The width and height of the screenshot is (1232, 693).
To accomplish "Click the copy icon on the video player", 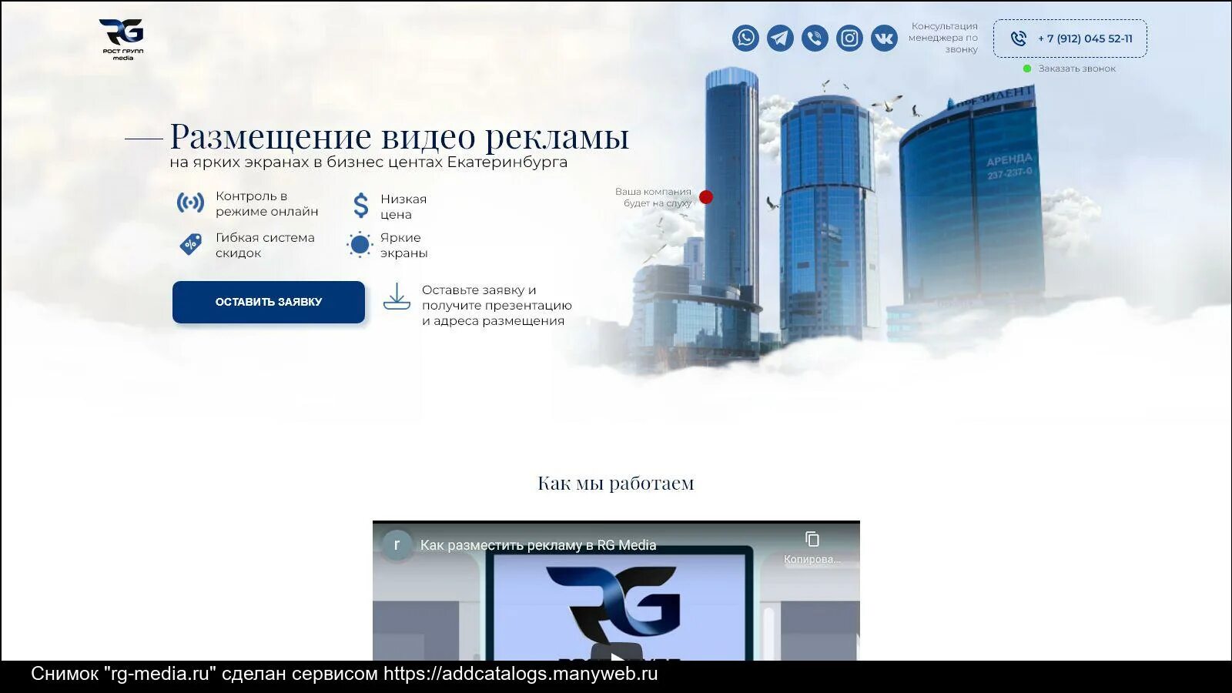I will click(x=811, y=539).
